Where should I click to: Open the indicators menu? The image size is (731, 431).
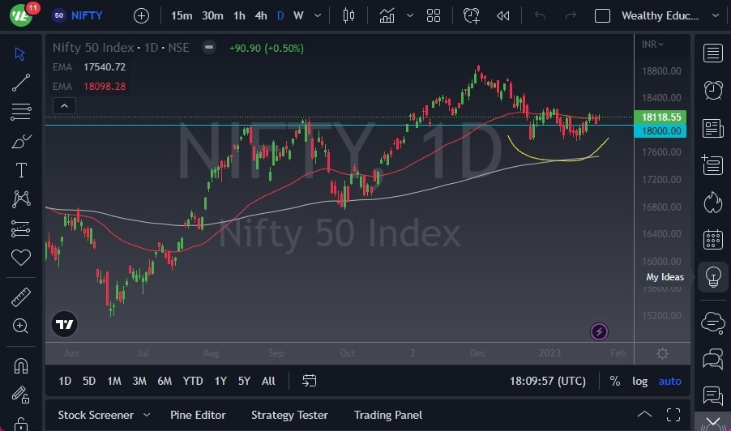[387, 16]
